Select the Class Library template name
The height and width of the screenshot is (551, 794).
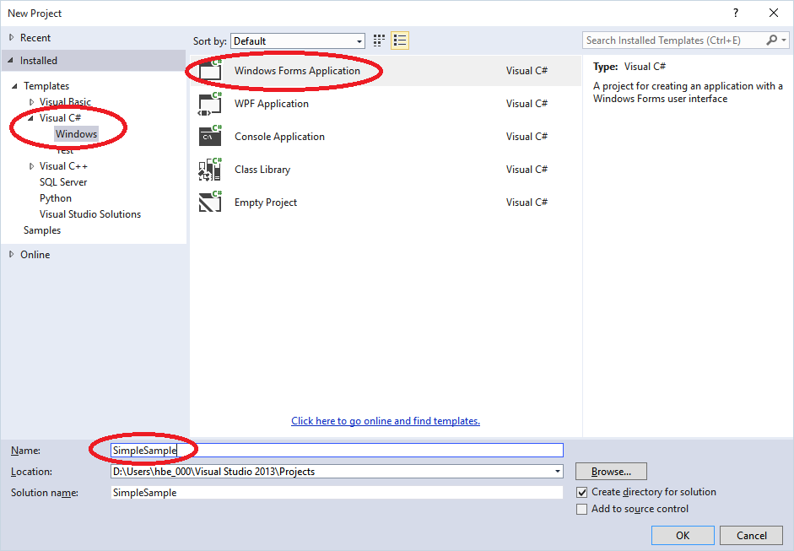[x=262, y=170]
